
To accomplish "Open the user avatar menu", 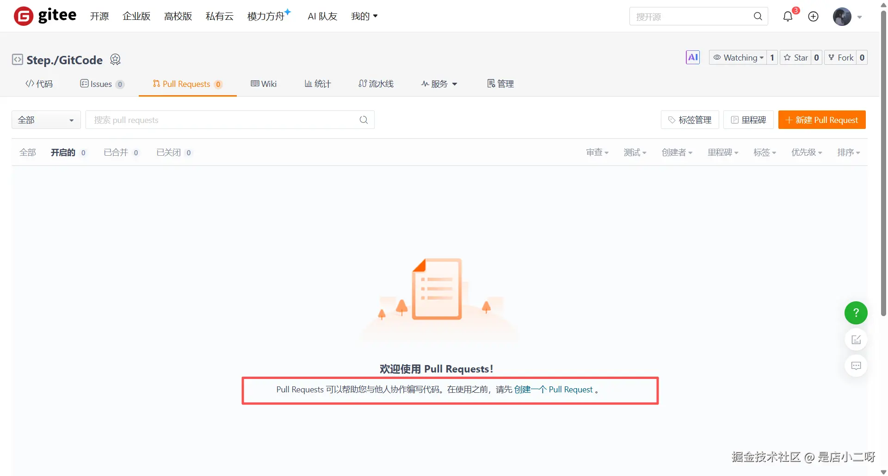I will (842, 17).
